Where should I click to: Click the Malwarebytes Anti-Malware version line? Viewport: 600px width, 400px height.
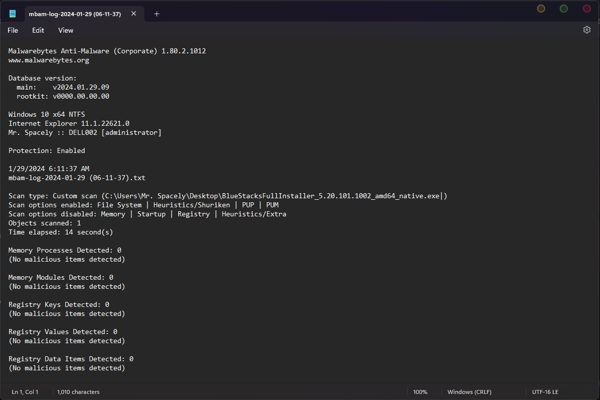tap(107, 51)
